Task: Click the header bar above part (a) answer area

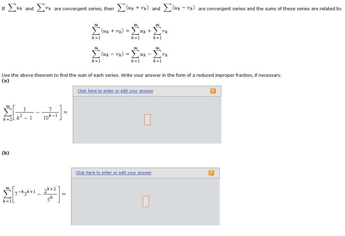Action: tap(147, 91)
